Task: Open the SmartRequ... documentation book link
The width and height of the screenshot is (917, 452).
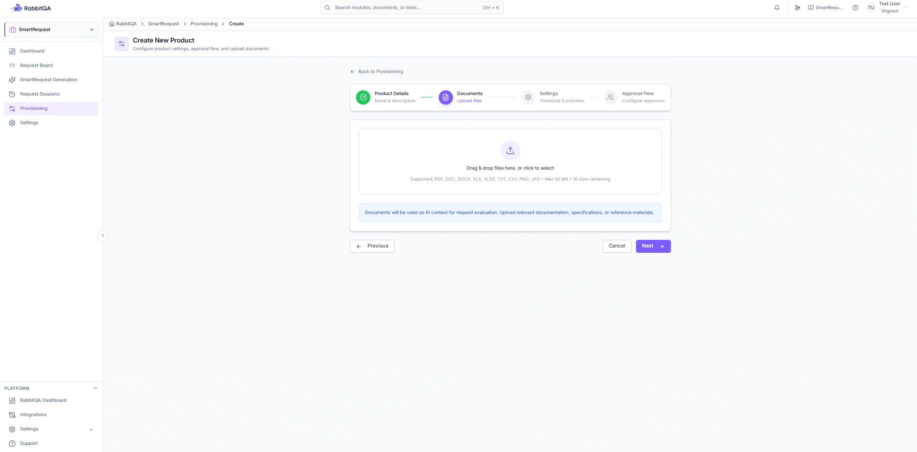Action: click(825, 8)
